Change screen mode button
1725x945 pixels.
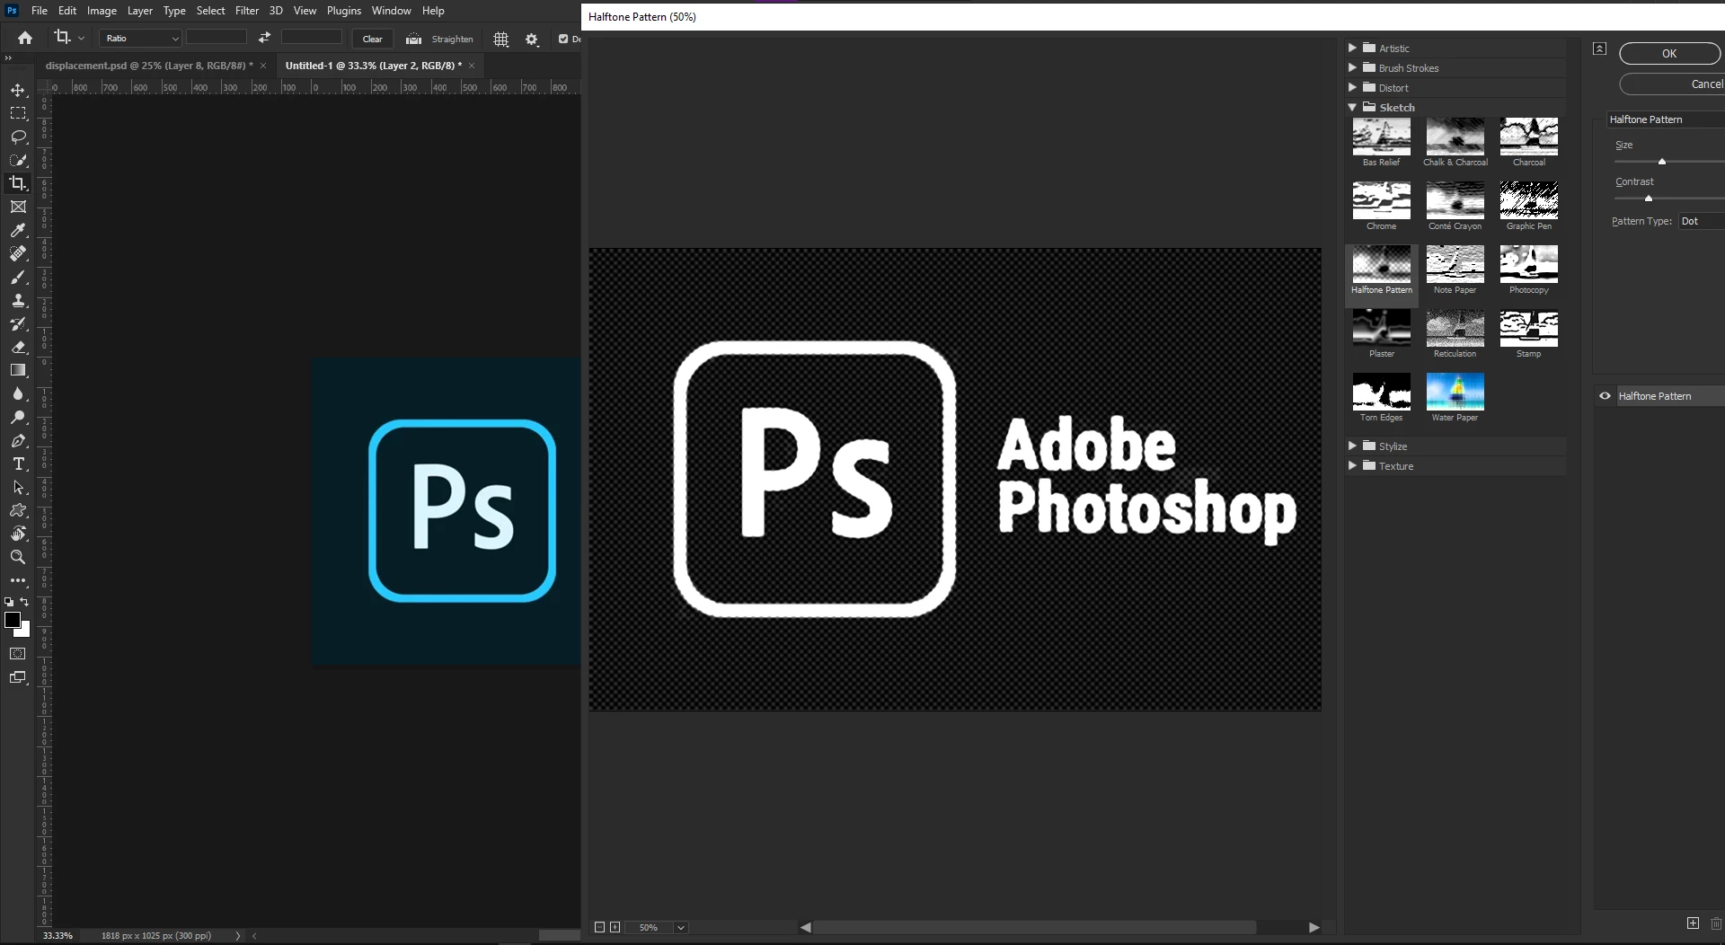point(18,677)
